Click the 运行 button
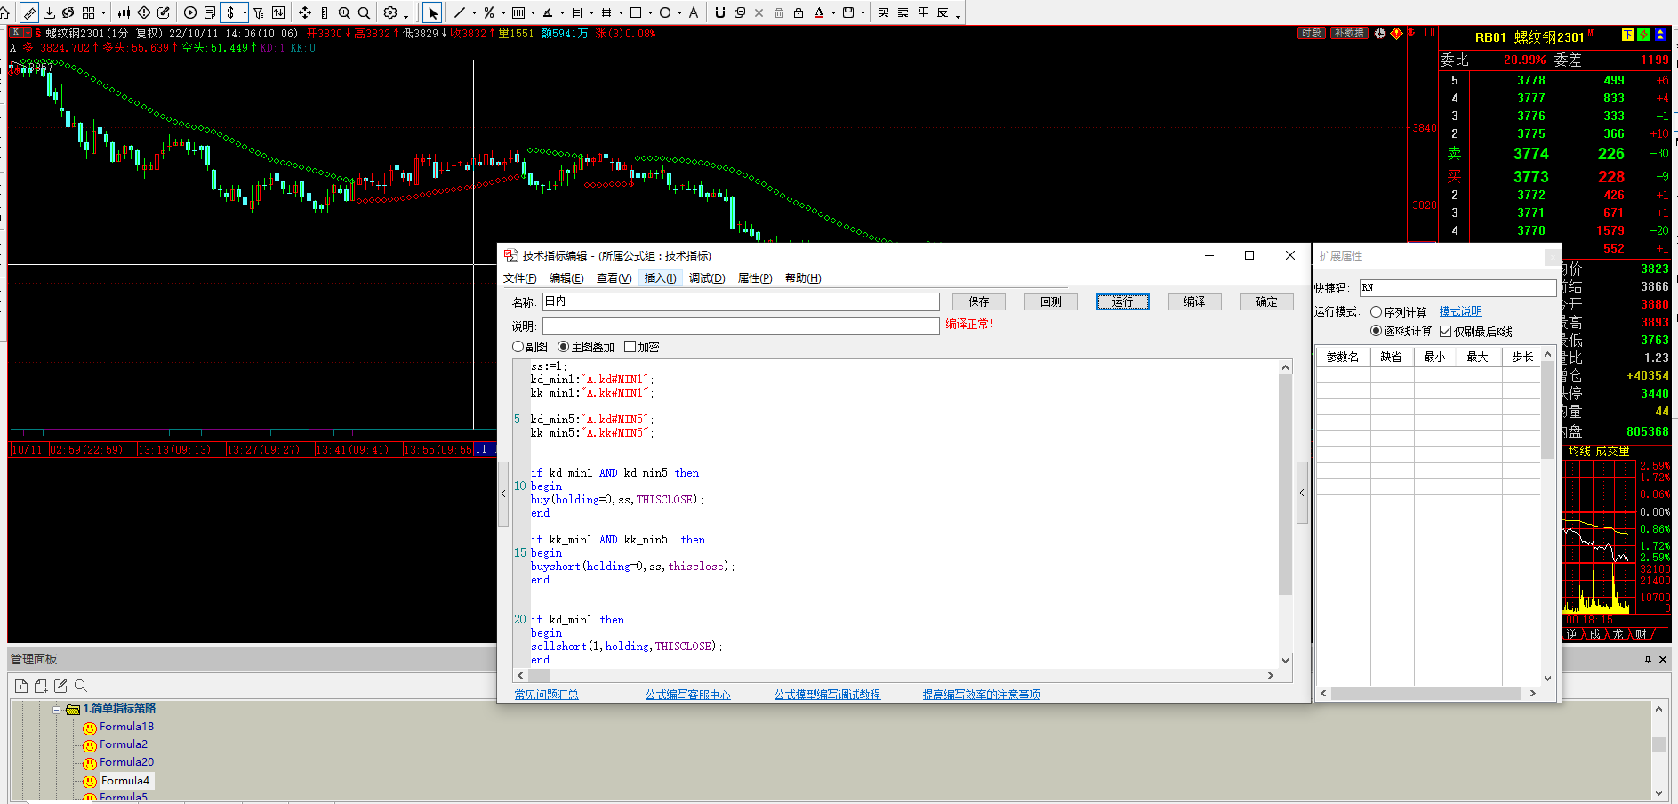1678x804 pixels. click(x=1123, y=302)
